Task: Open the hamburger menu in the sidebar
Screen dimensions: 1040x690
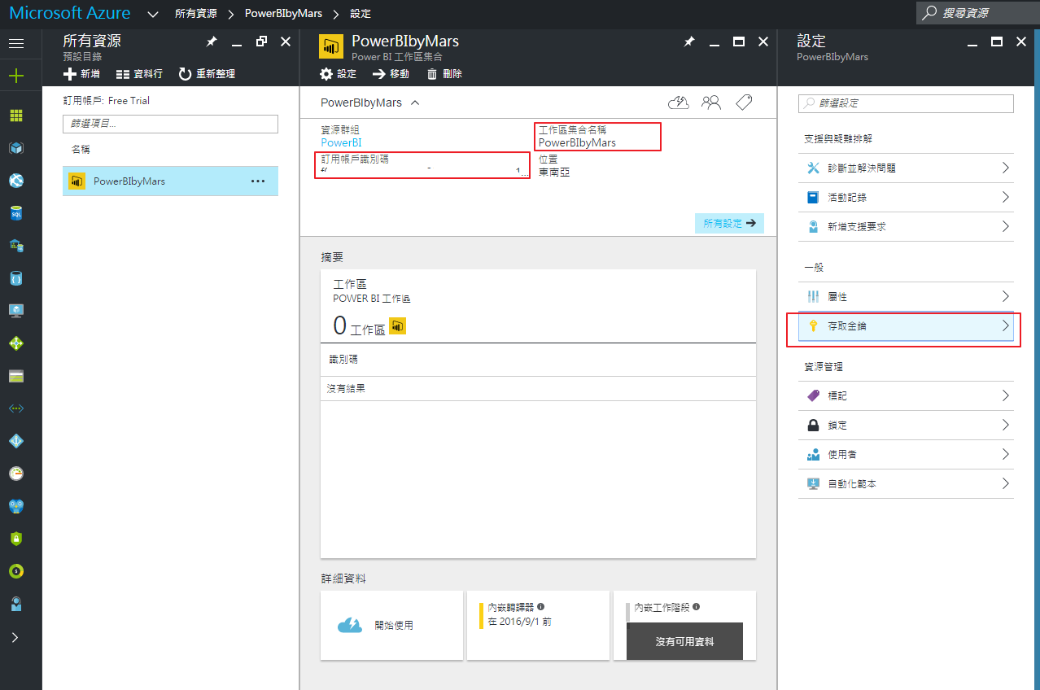Action: click(16, 43)
